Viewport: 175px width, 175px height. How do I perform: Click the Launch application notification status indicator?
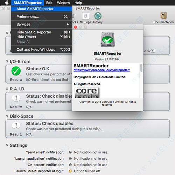[x=70, y=159]
